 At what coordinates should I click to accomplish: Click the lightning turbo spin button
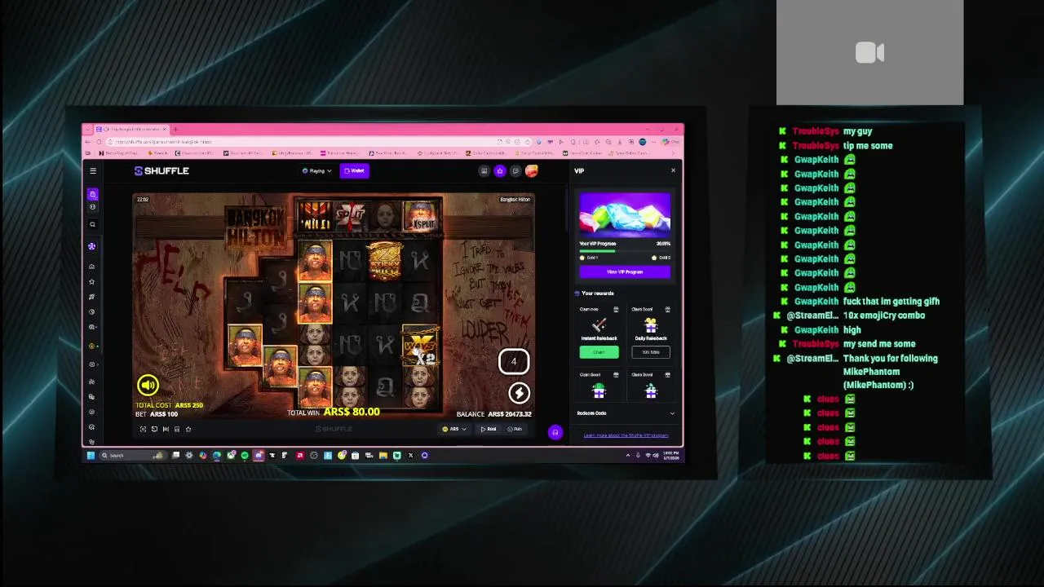coord(519,393)
